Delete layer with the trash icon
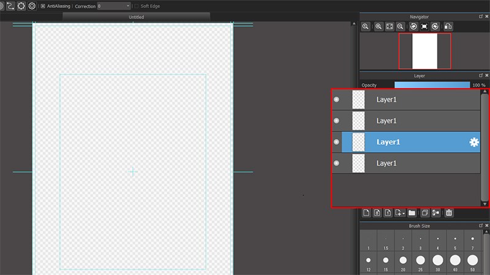 449,213
